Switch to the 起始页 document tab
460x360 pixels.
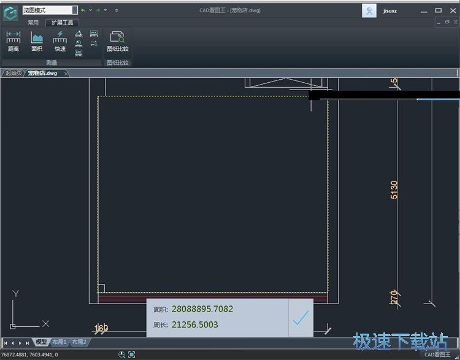[12, 73]
